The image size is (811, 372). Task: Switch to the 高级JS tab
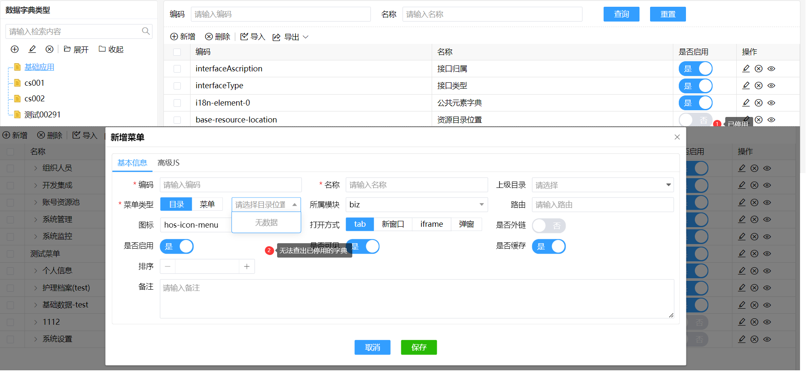click(x=169, y=163)
